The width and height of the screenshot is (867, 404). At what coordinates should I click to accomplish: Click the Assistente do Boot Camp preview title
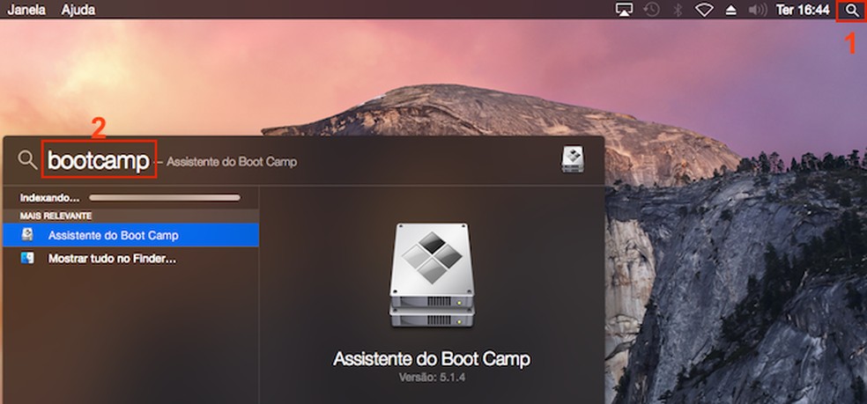(x=431, y=359)
